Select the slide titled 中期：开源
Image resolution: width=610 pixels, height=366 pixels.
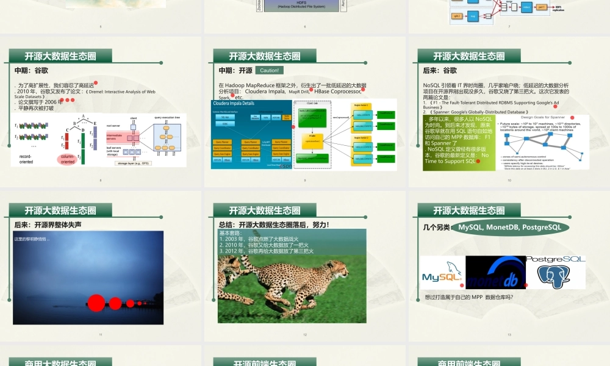304,112
